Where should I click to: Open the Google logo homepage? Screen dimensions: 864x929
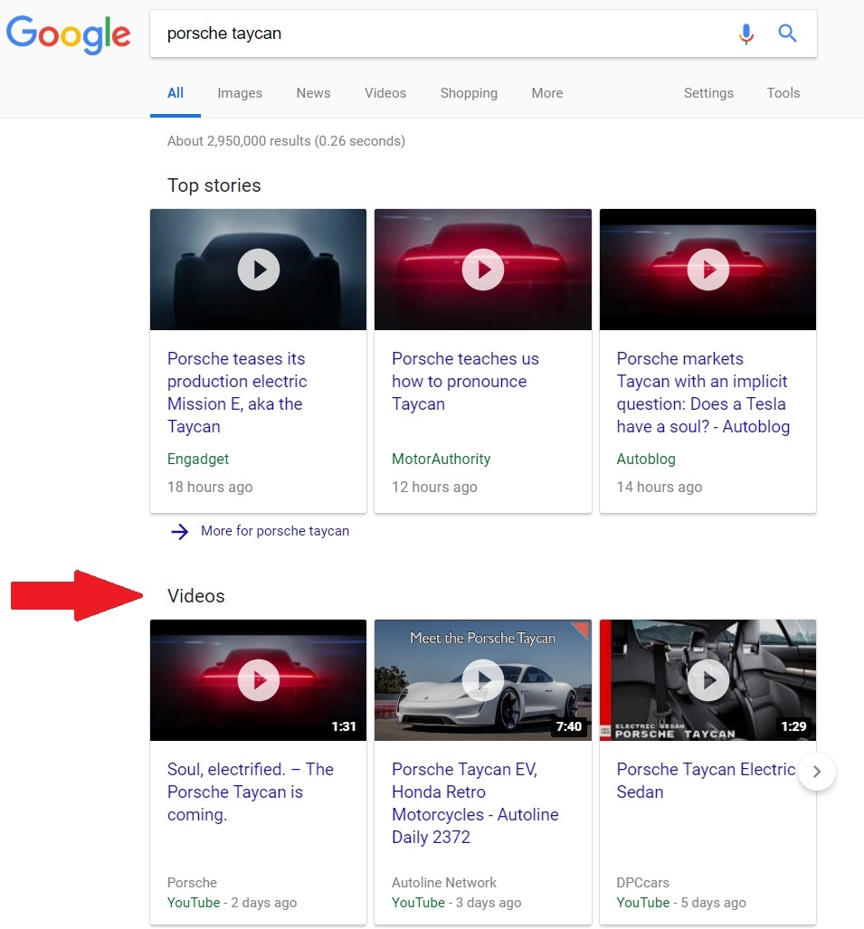[x=68, y=34]
